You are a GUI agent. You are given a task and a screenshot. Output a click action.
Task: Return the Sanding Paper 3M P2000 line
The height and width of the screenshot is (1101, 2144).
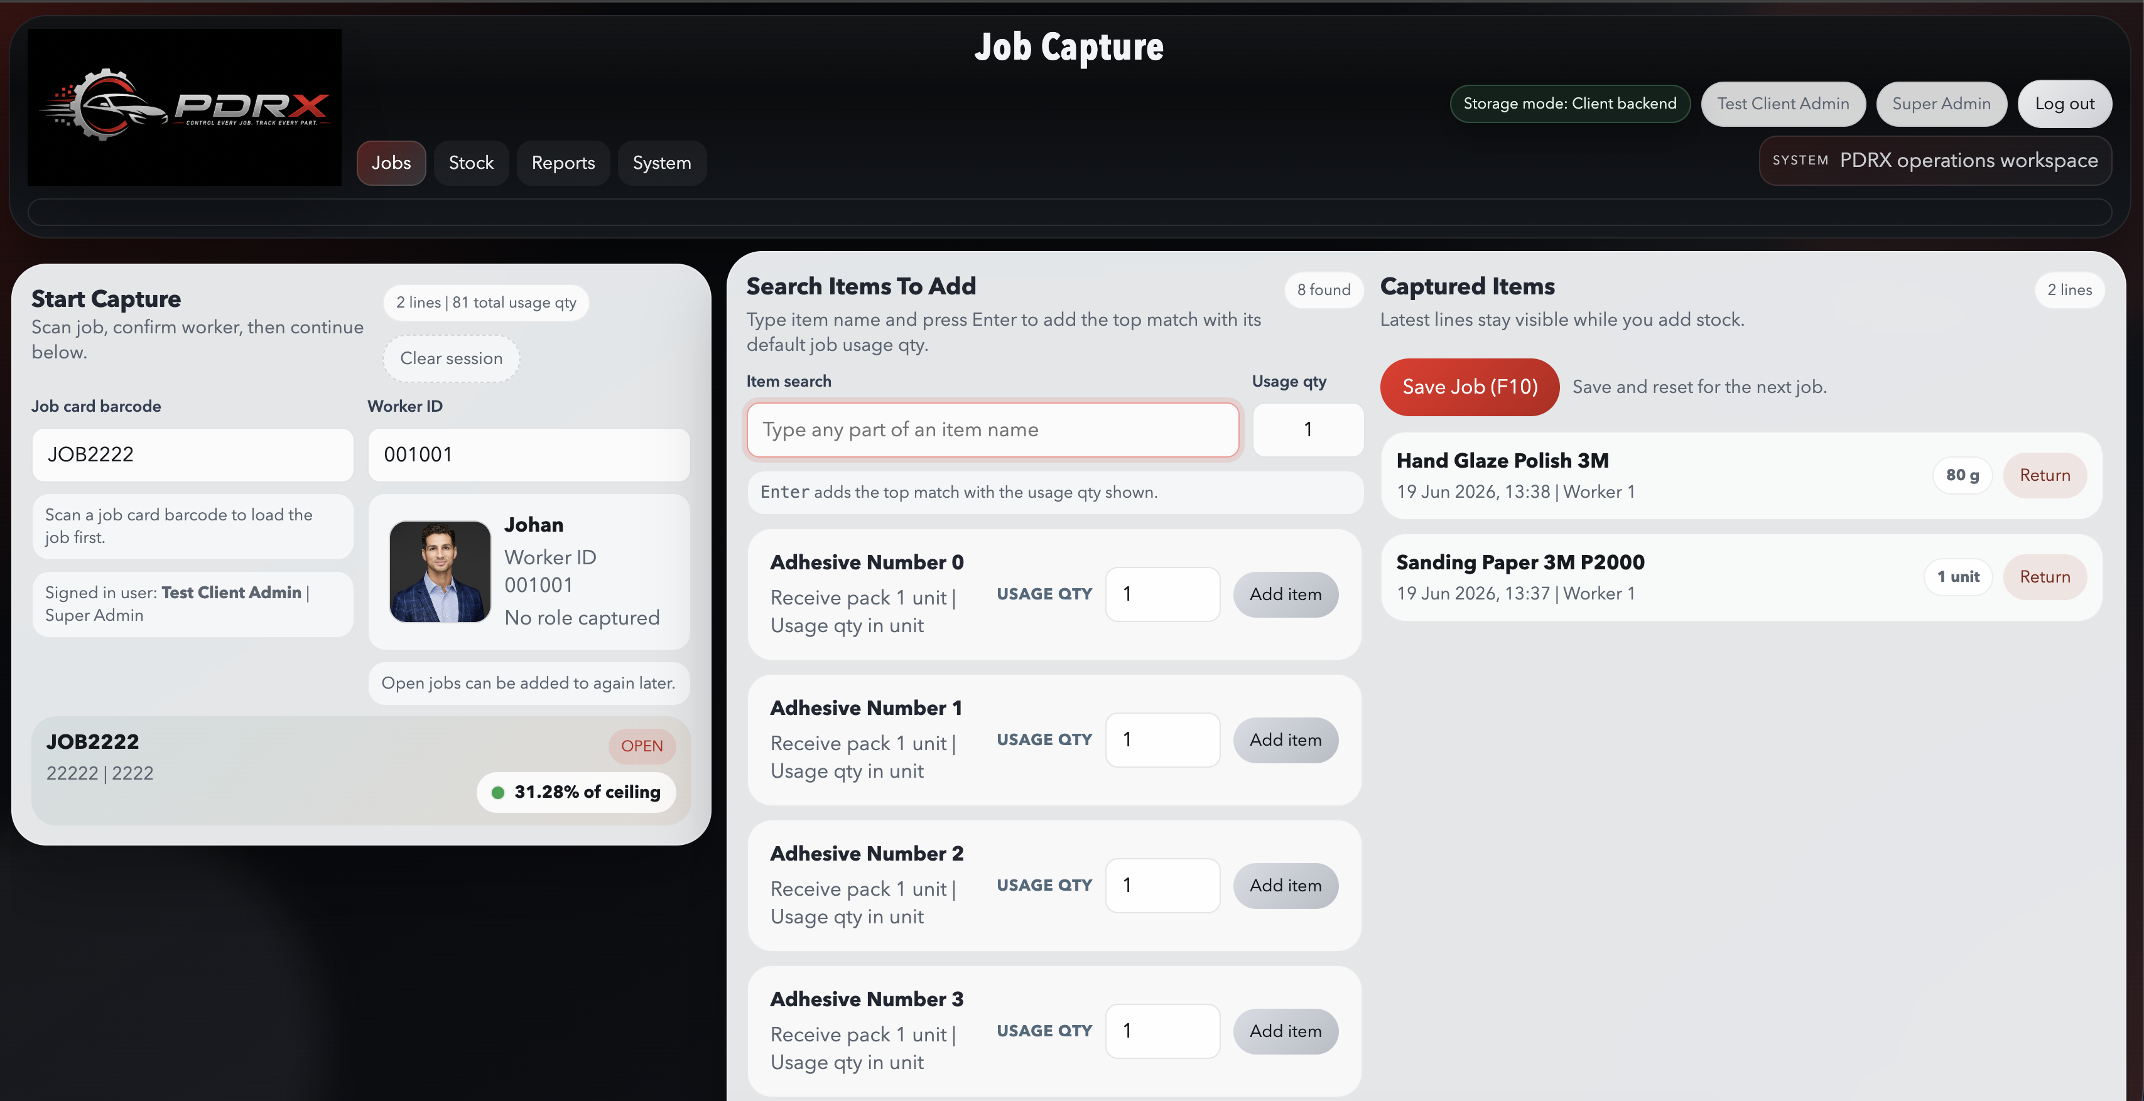tap(2044, 577)
